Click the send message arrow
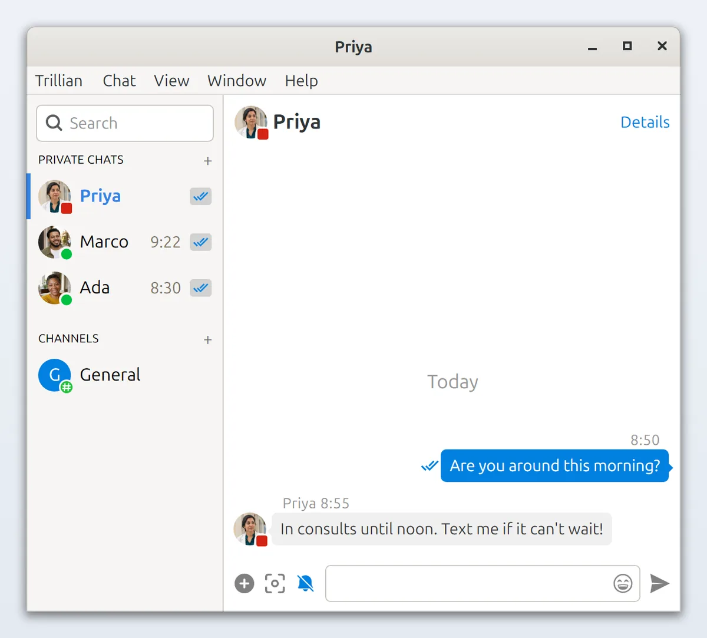 (659, 583)
